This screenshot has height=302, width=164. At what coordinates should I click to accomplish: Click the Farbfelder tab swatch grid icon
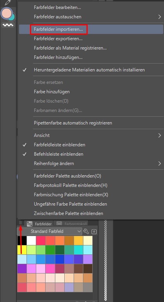[x=30, y=224]
